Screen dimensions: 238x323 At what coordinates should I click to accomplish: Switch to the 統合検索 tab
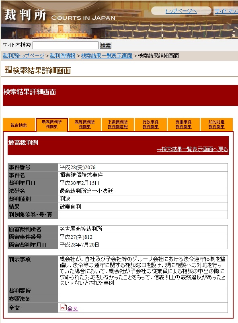pos(19,125)
